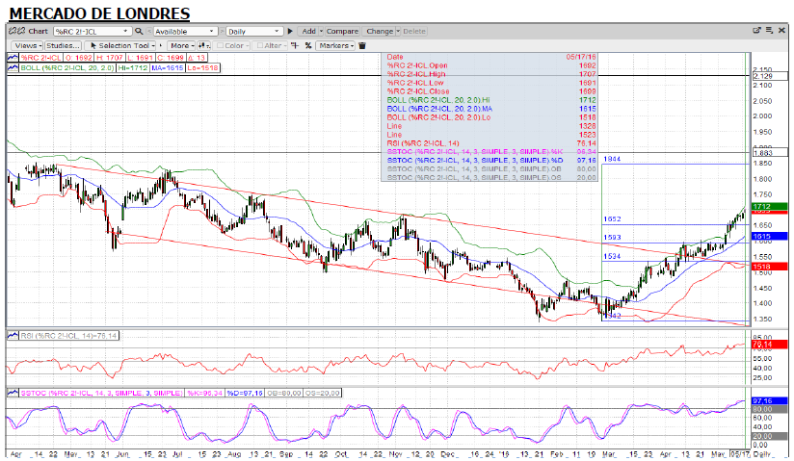The image size is (794, 461).
Task: Click the 2.129 price axis marker
Action: pyautogui.click(x=770, y=76)
